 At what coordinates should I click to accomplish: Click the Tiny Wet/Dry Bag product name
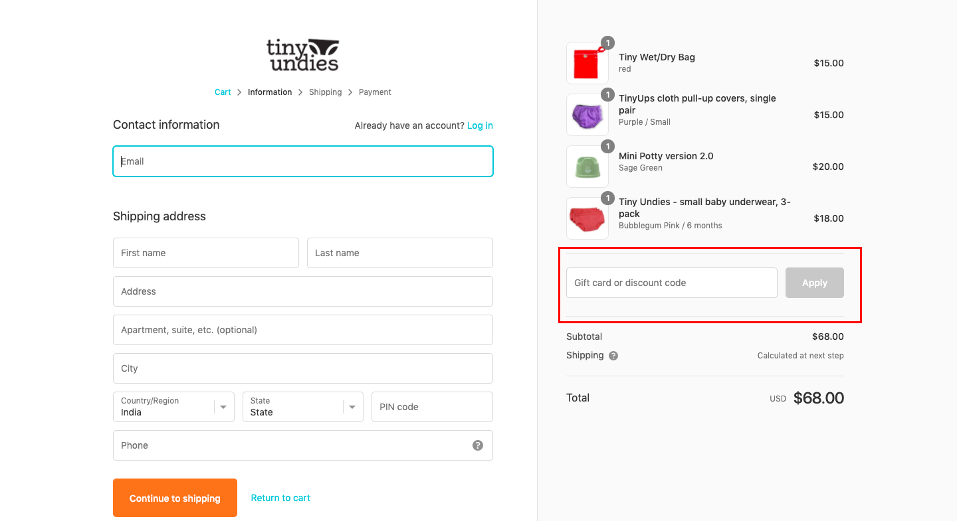[x=657, y=57]
